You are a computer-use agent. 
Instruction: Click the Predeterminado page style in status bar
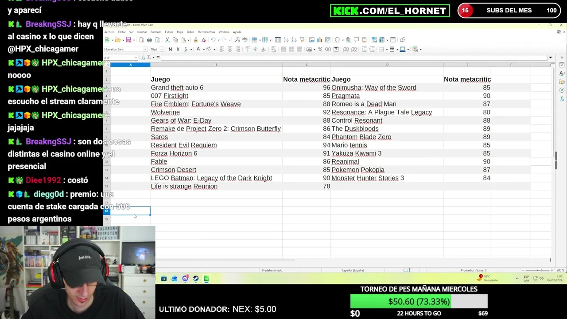(272, 270)
